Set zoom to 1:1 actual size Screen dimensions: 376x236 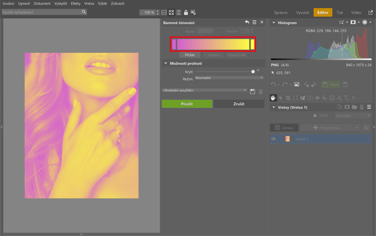point(164,13)
